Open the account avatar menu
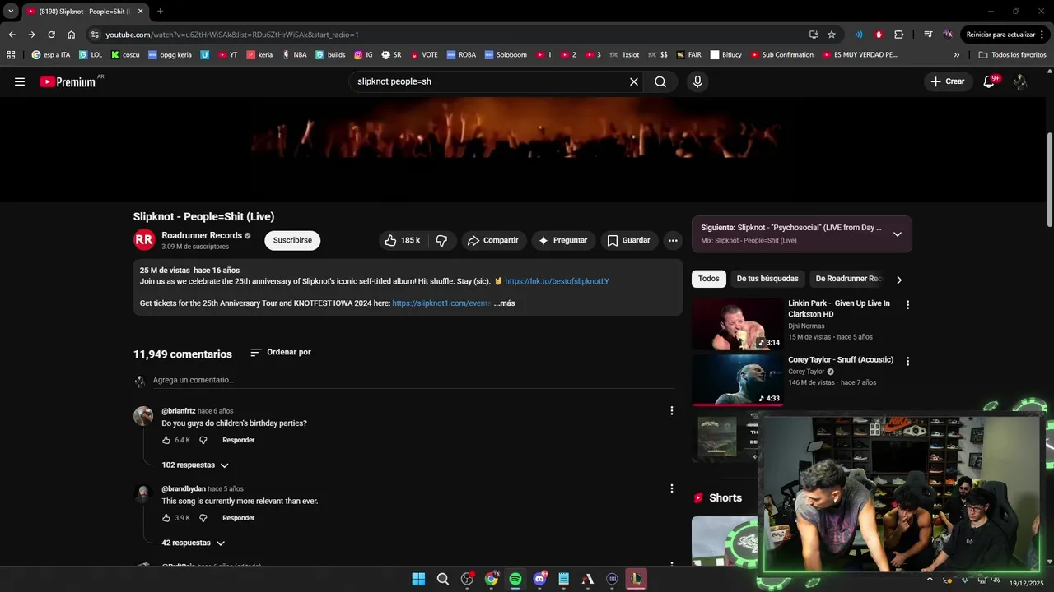 tap(1020, 81)
